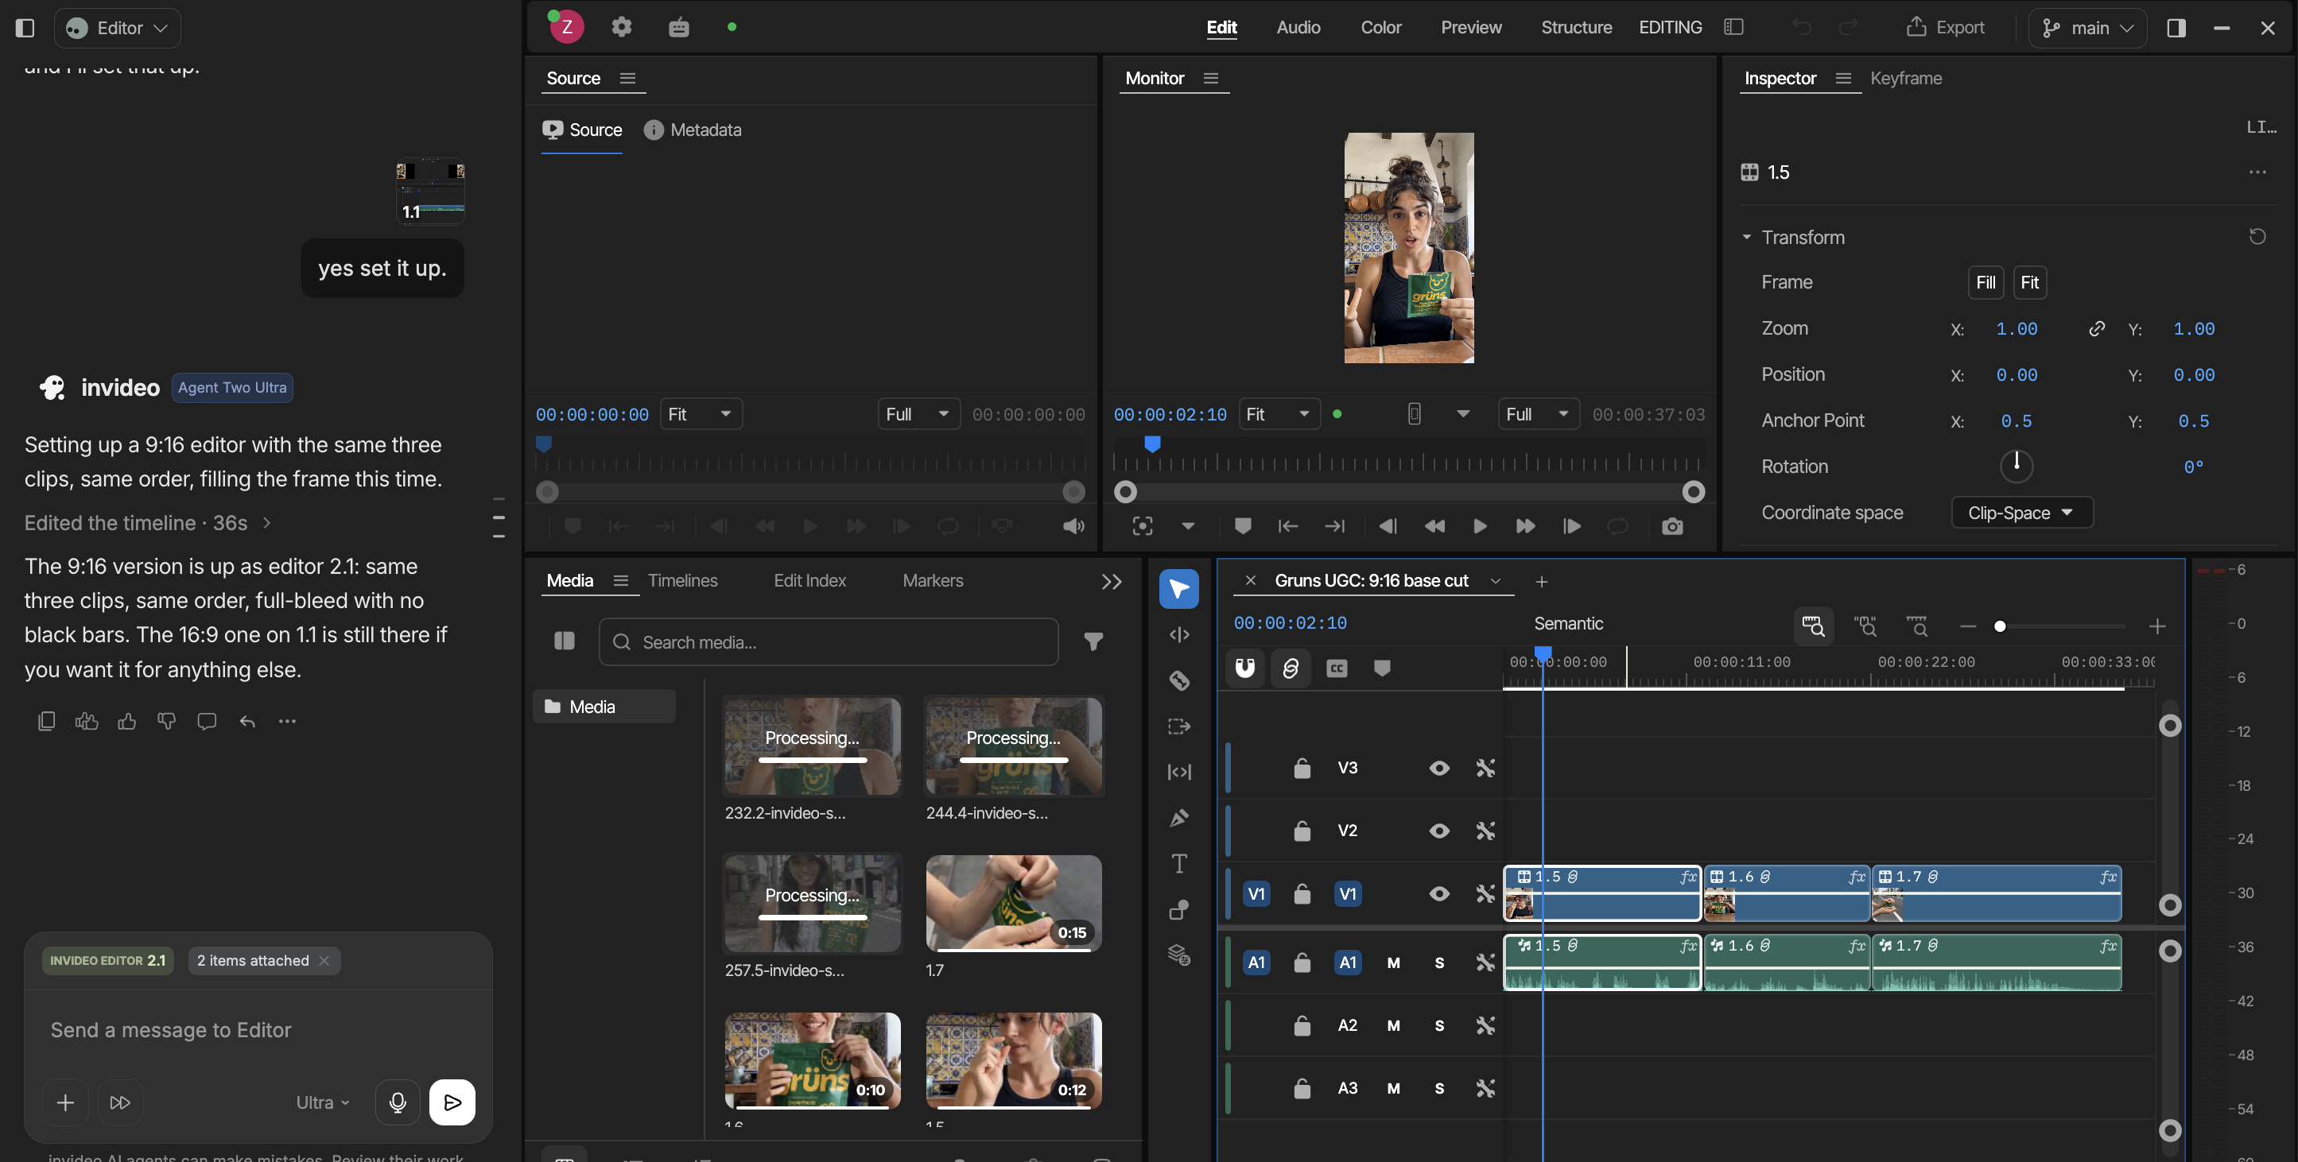Screen dimensions: 2298x1162
Task: Focus the Search media field
Action: pos(828,642)
